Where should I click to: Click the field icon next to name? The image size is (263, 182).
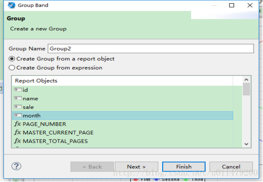point(18,98)
